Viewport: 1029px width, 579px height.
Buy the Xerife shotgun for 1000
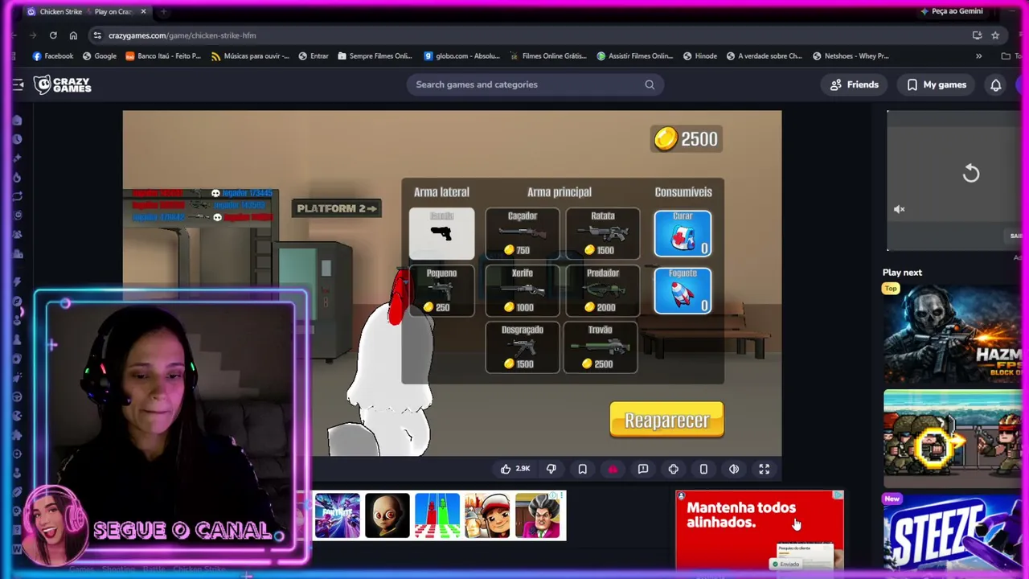(x=523, y=290)
